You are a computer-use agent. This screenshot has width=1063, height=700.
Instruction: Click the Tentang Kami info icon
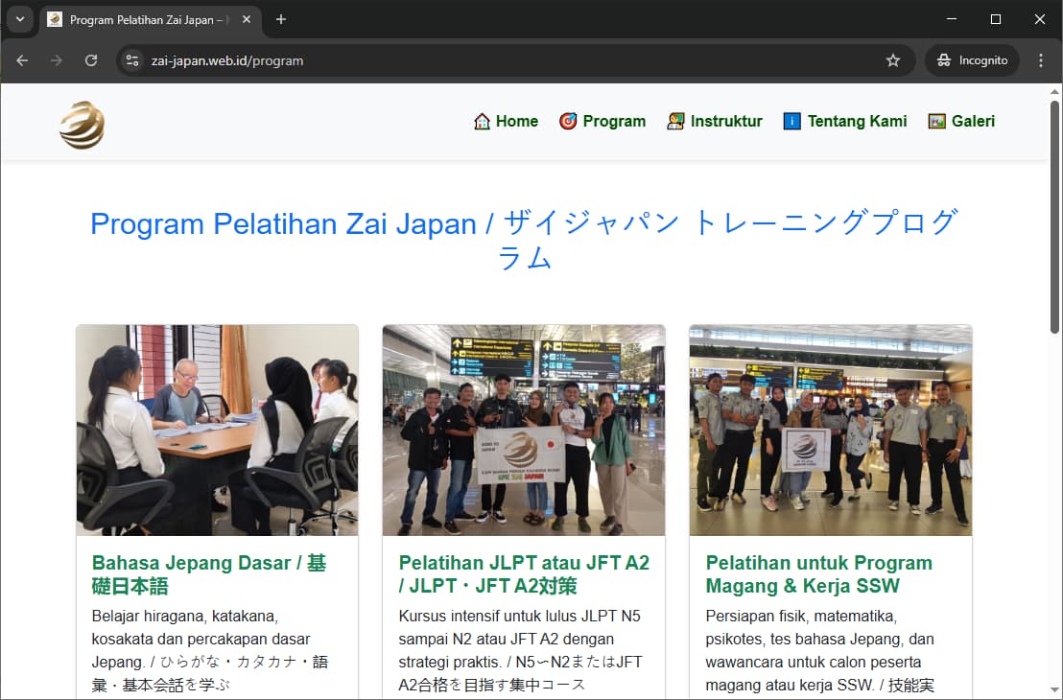(791, 121)
